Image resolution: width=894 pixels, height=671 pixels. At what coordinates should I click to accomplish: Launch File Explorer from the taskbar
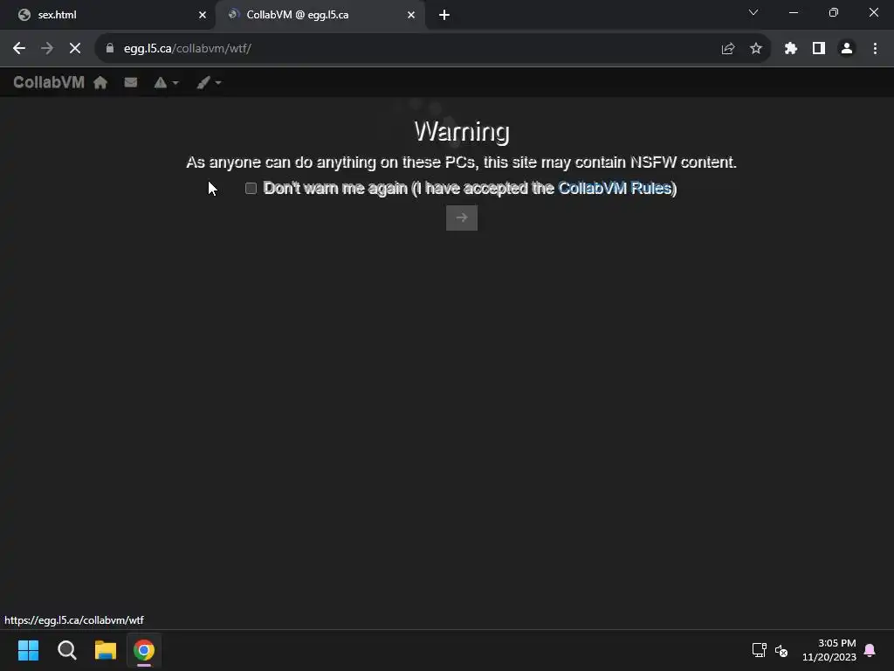coord(106,650)
